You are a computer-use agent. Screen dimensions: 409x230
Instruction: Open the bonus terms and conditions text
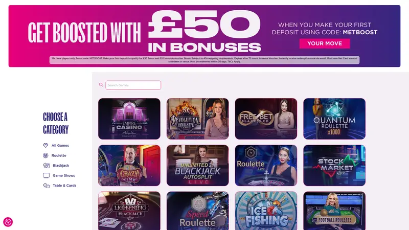[x=204, y=60]
